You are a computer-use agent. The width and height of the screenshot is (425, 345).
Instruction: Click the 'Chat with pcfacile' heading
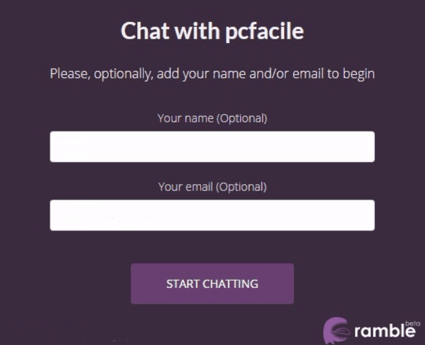[x=212, y=30]
